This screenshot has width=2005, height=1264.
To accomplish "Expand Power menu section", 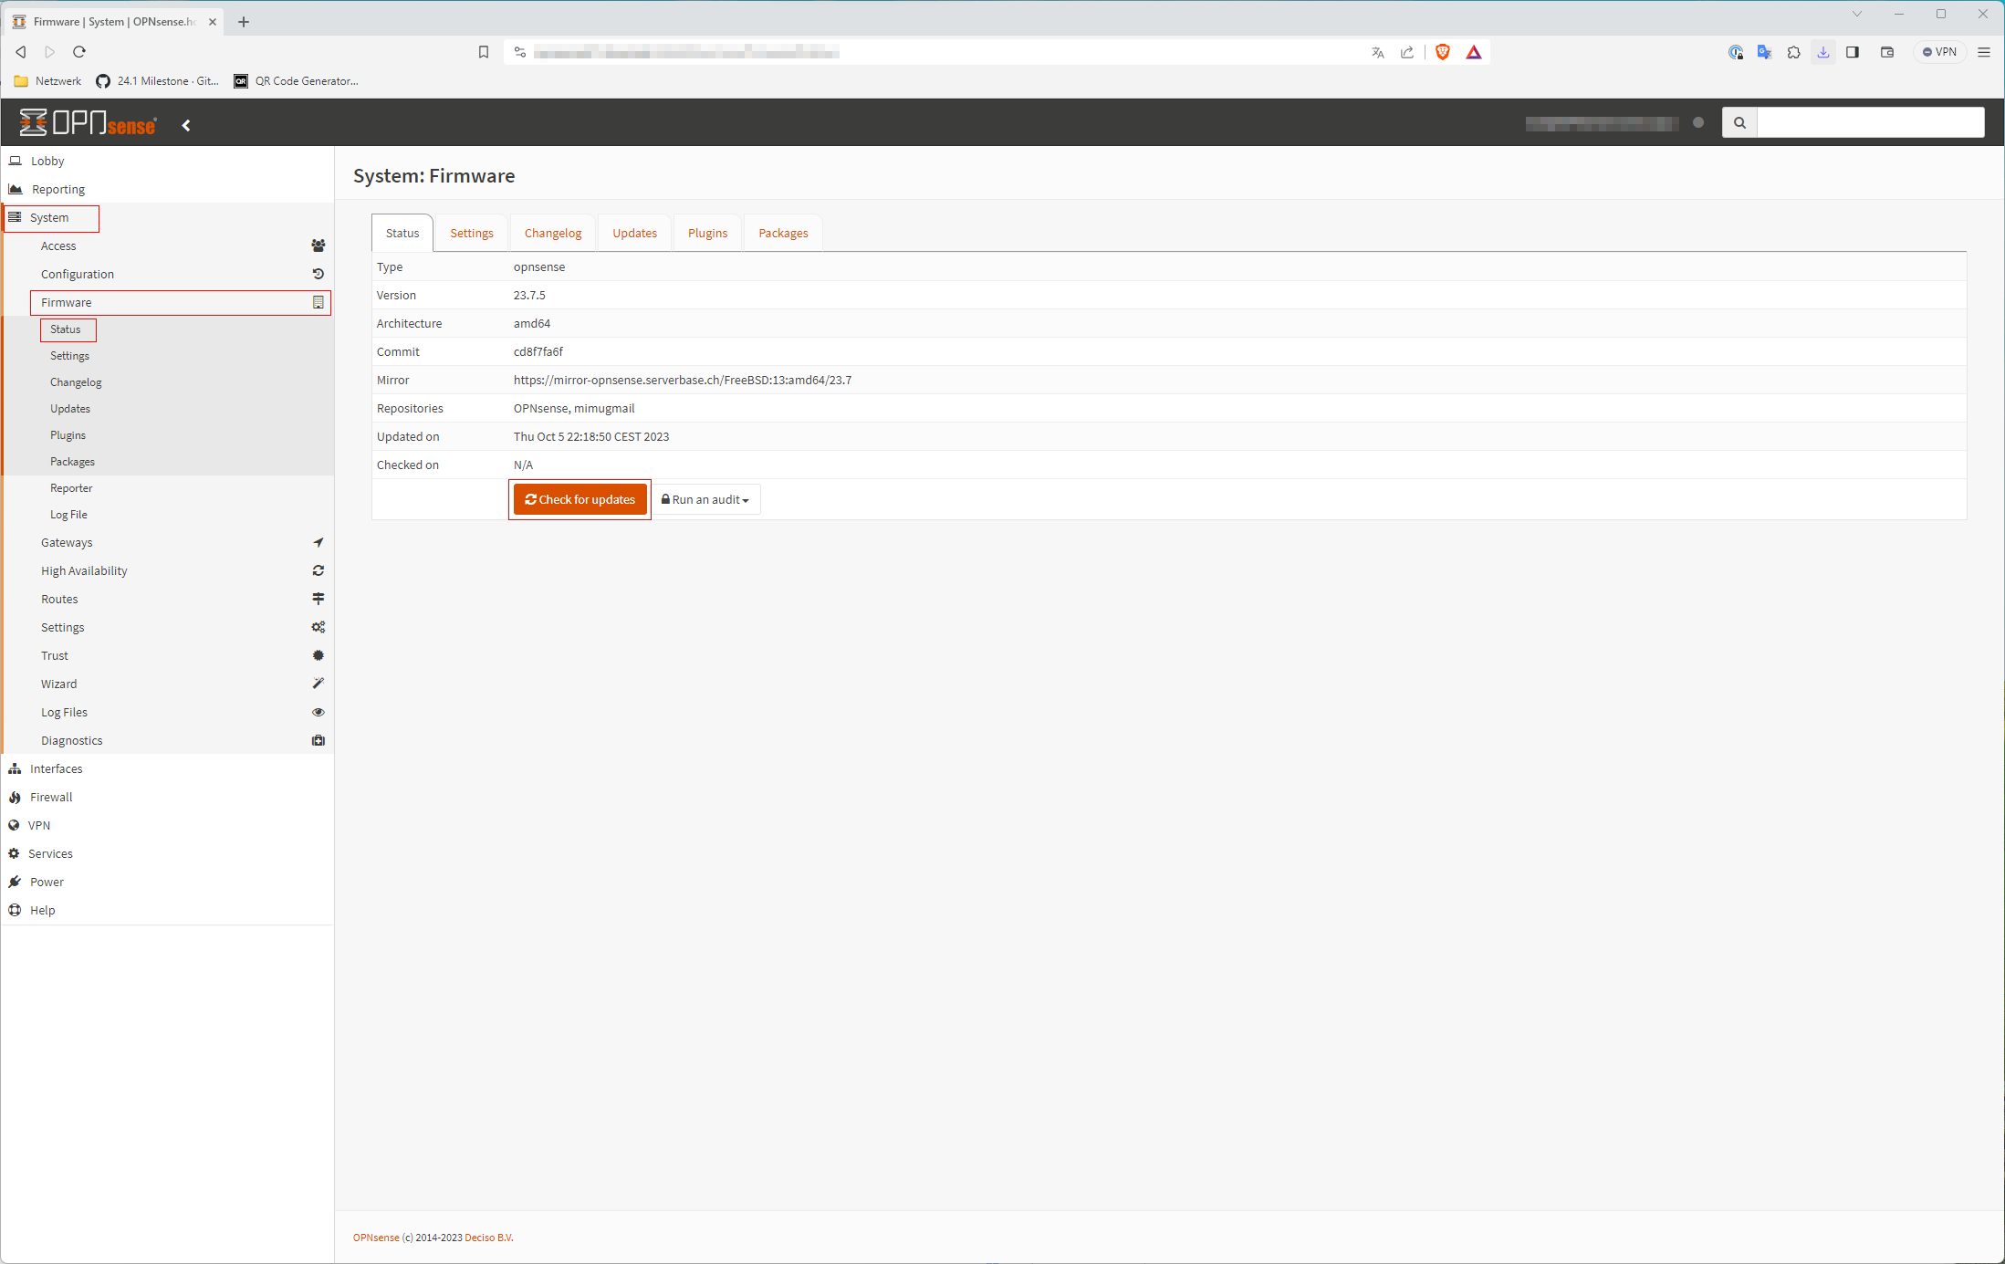I will pos(167,882).
